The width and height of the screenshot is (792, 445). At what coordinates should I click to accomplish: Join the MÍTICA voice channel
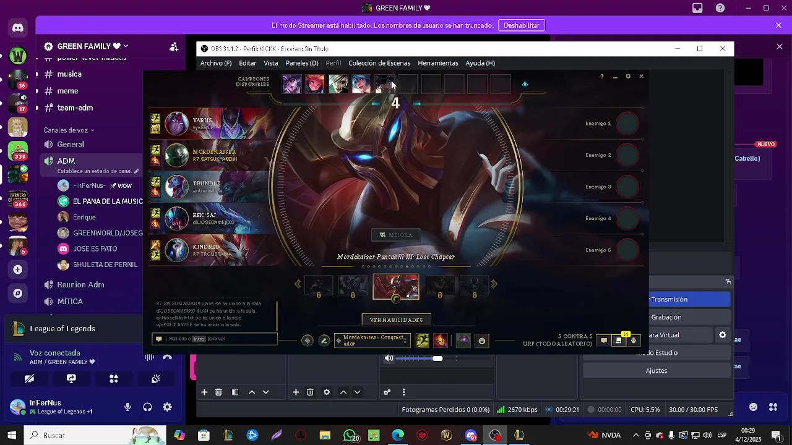click(70, 302)
